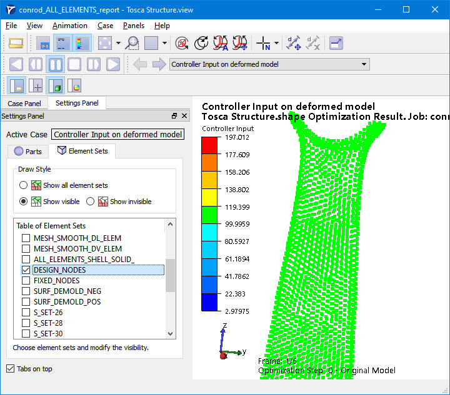Select the zoom magnifier tool
Viewport: 450px width, 395px height.
pos(132,43)
